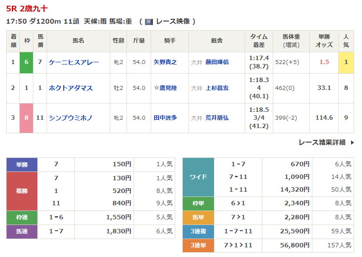Select the 単勝 payout label

tap(22, 164)
